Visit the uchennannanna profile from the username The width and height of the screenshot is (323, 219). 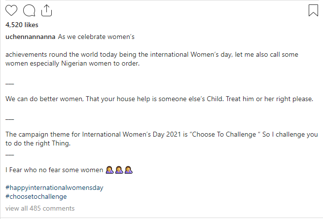[x=30, y=36]
